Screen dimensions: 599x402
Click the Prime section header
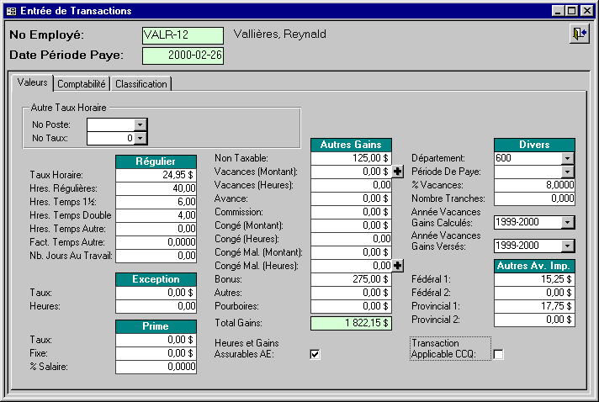pyautogui.click(x=156, y=326)
